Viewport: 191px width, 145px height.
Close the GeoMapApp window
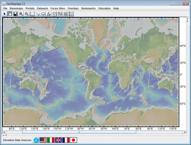(186, 4)
